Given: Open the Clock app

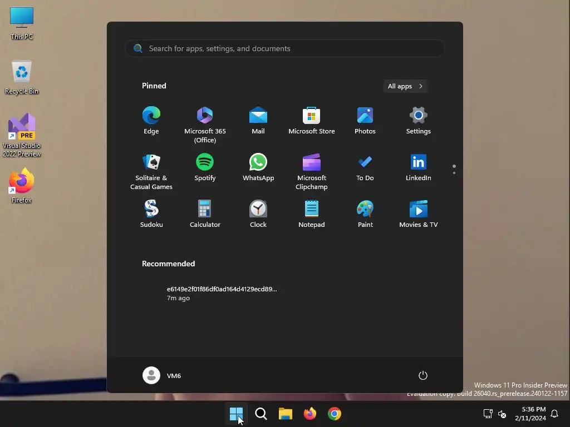Looking at the screenshot, I should pyautogui.click(x=258, y=214).
